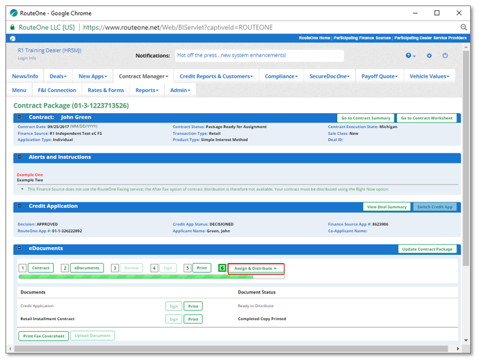Screen dimensions: 479x361
Task: Go to the News/Info tab
Action: point(25,76)
